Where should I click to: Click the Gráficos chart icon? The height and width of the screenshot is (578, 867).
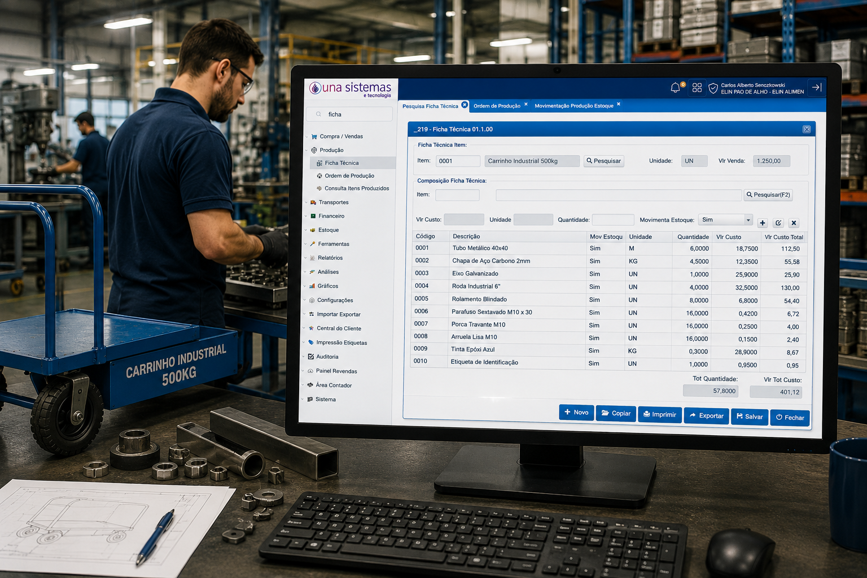click(x=312, y=286)
